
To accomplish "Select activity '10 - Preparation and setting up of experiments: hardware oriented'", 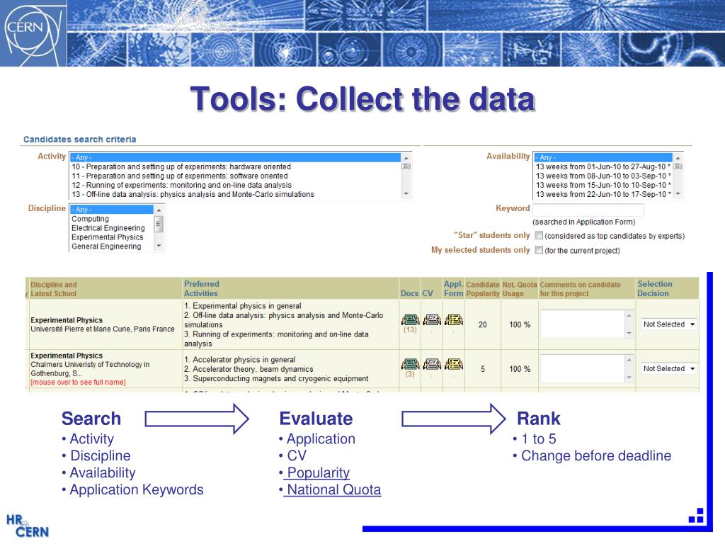I will point(181,166).
